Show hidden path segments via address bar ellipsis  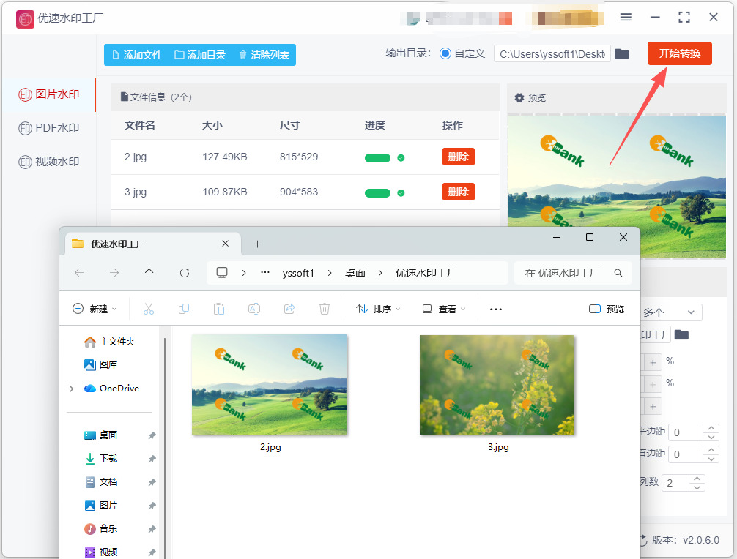click(x=265, y=273)
